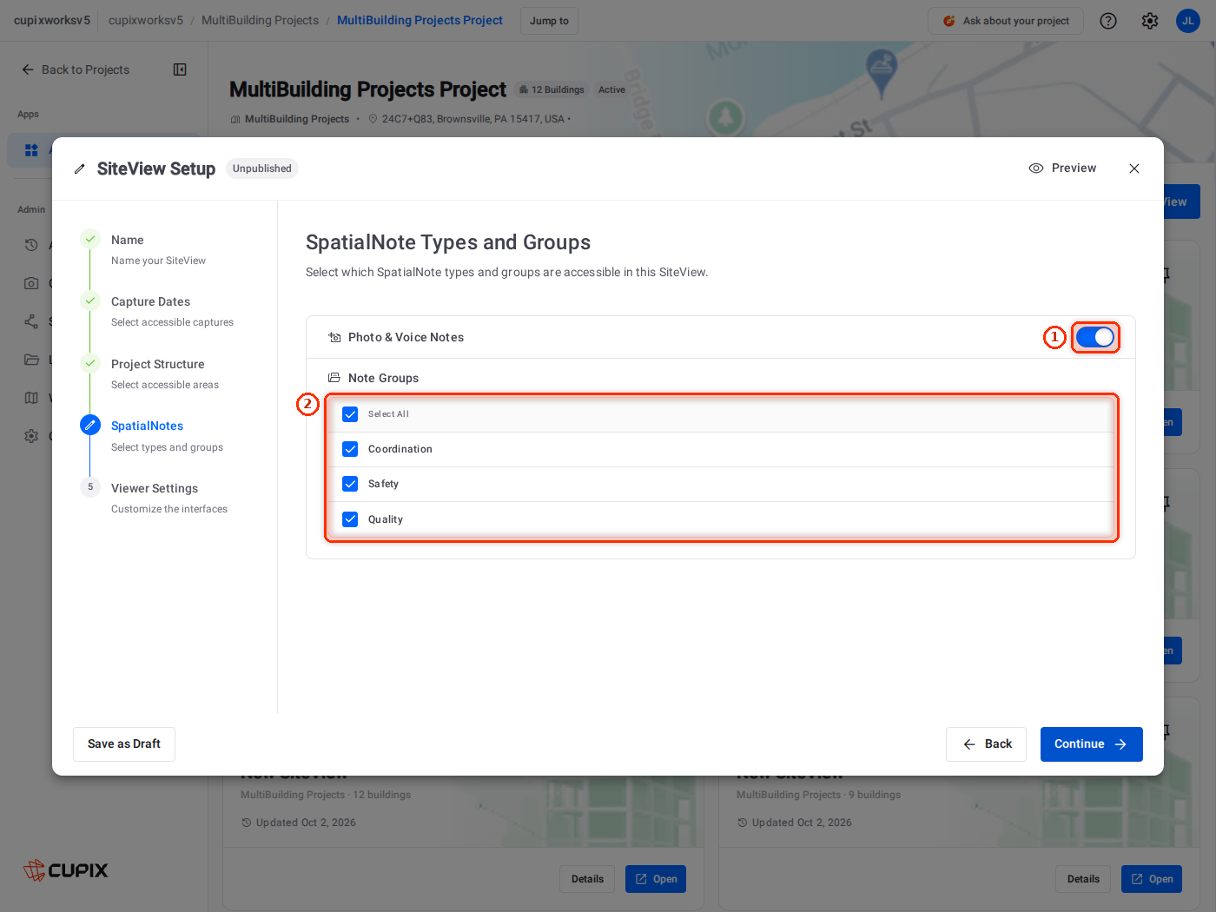Uncheck the Quality note group
Image resolution: width=1216 pixels, height=912 pixels.
(x=350, y=519)
